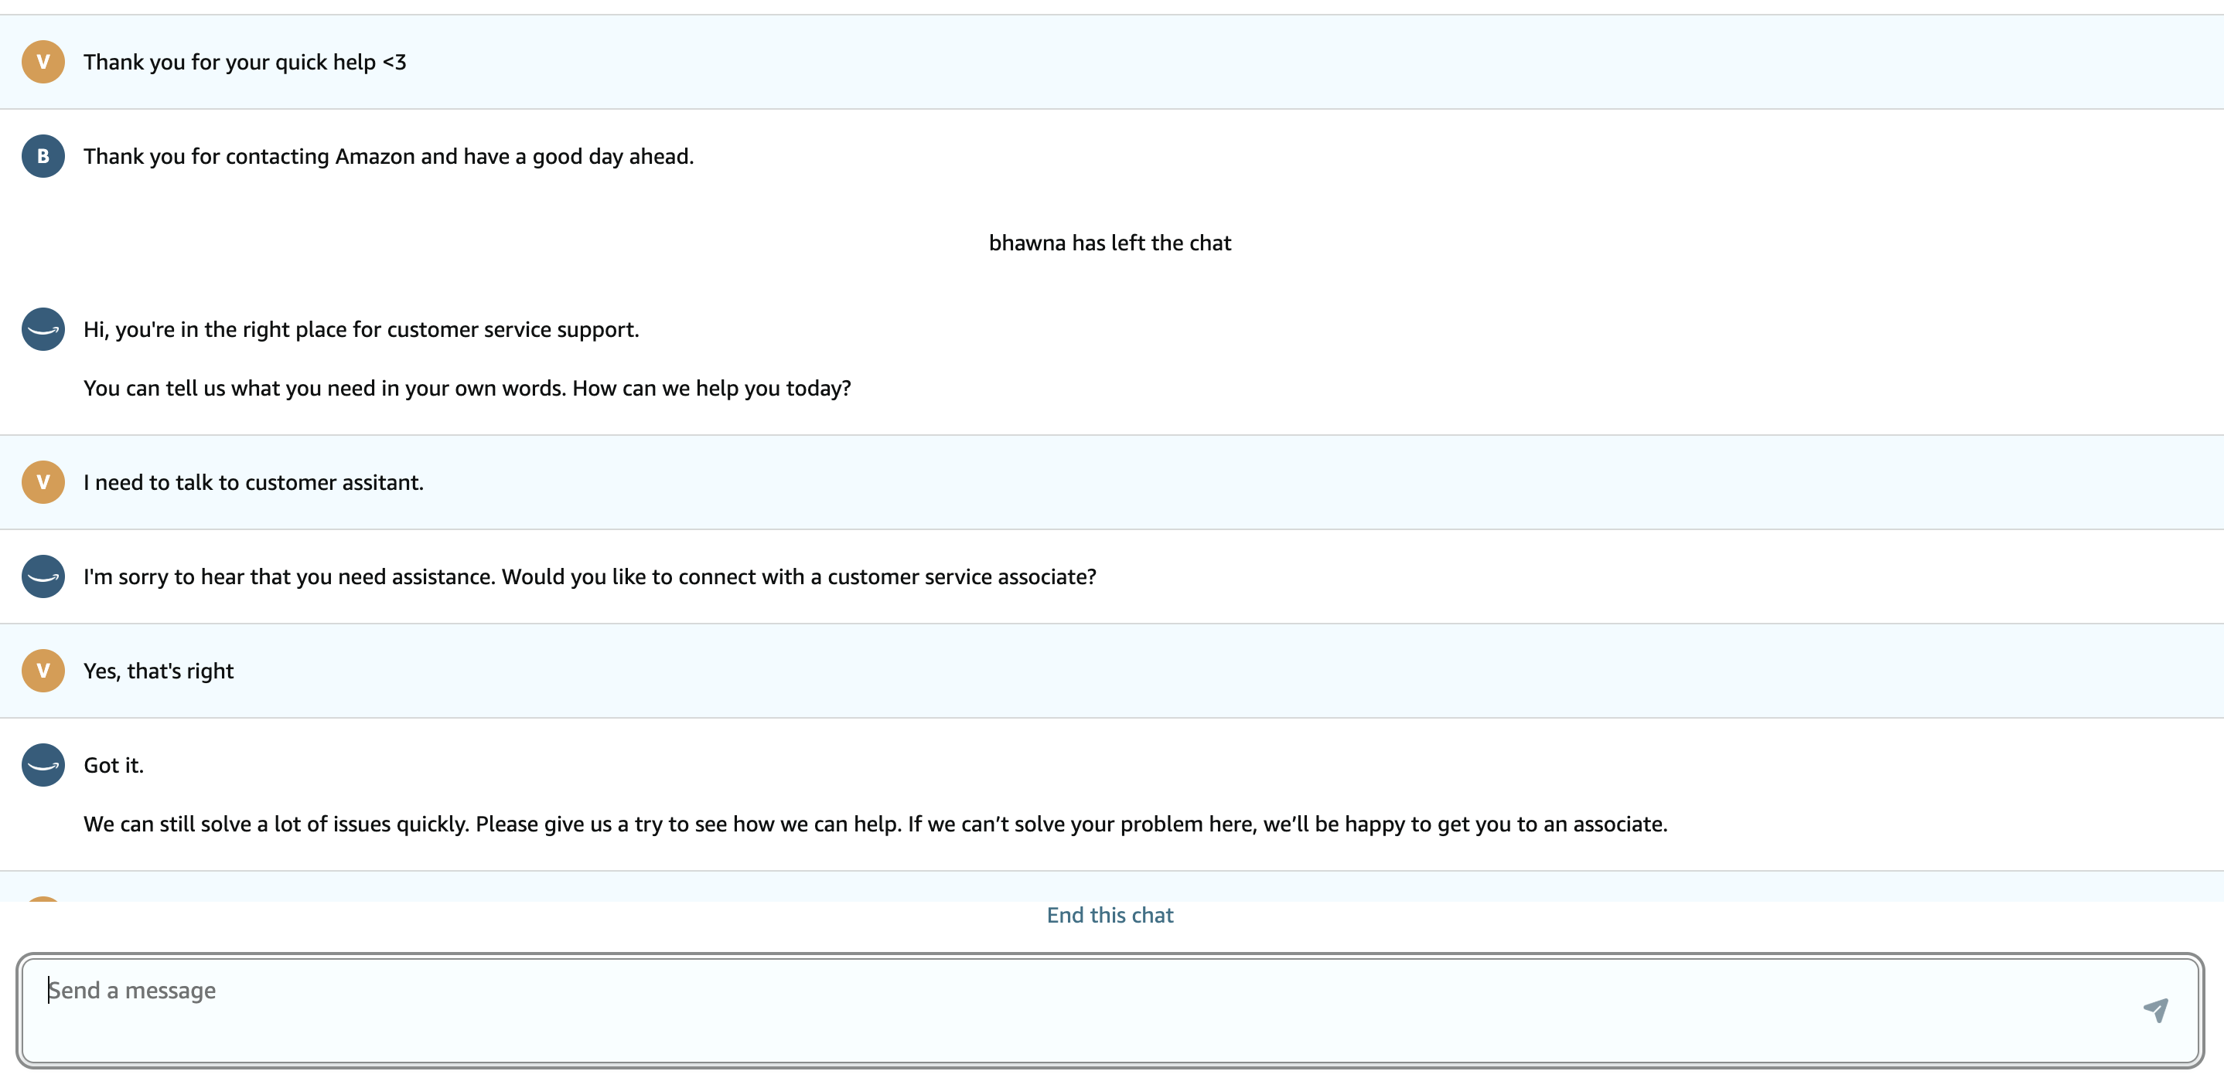
Task: Click V avatar next to customer assitant message
Action: pyautogui.click(x=43, y=482)
